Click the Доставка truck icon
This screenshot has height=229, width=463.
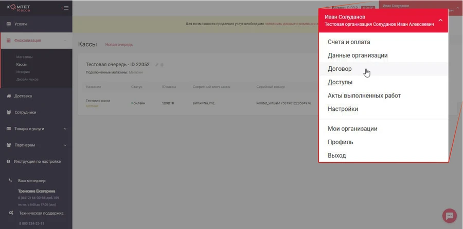click(x=9, y=96)
